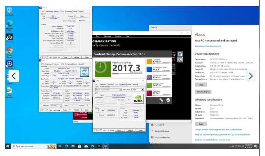Select the red Disk Mark tile icon
Viewport: 265px width, 156px height.
tap(149, 93)
